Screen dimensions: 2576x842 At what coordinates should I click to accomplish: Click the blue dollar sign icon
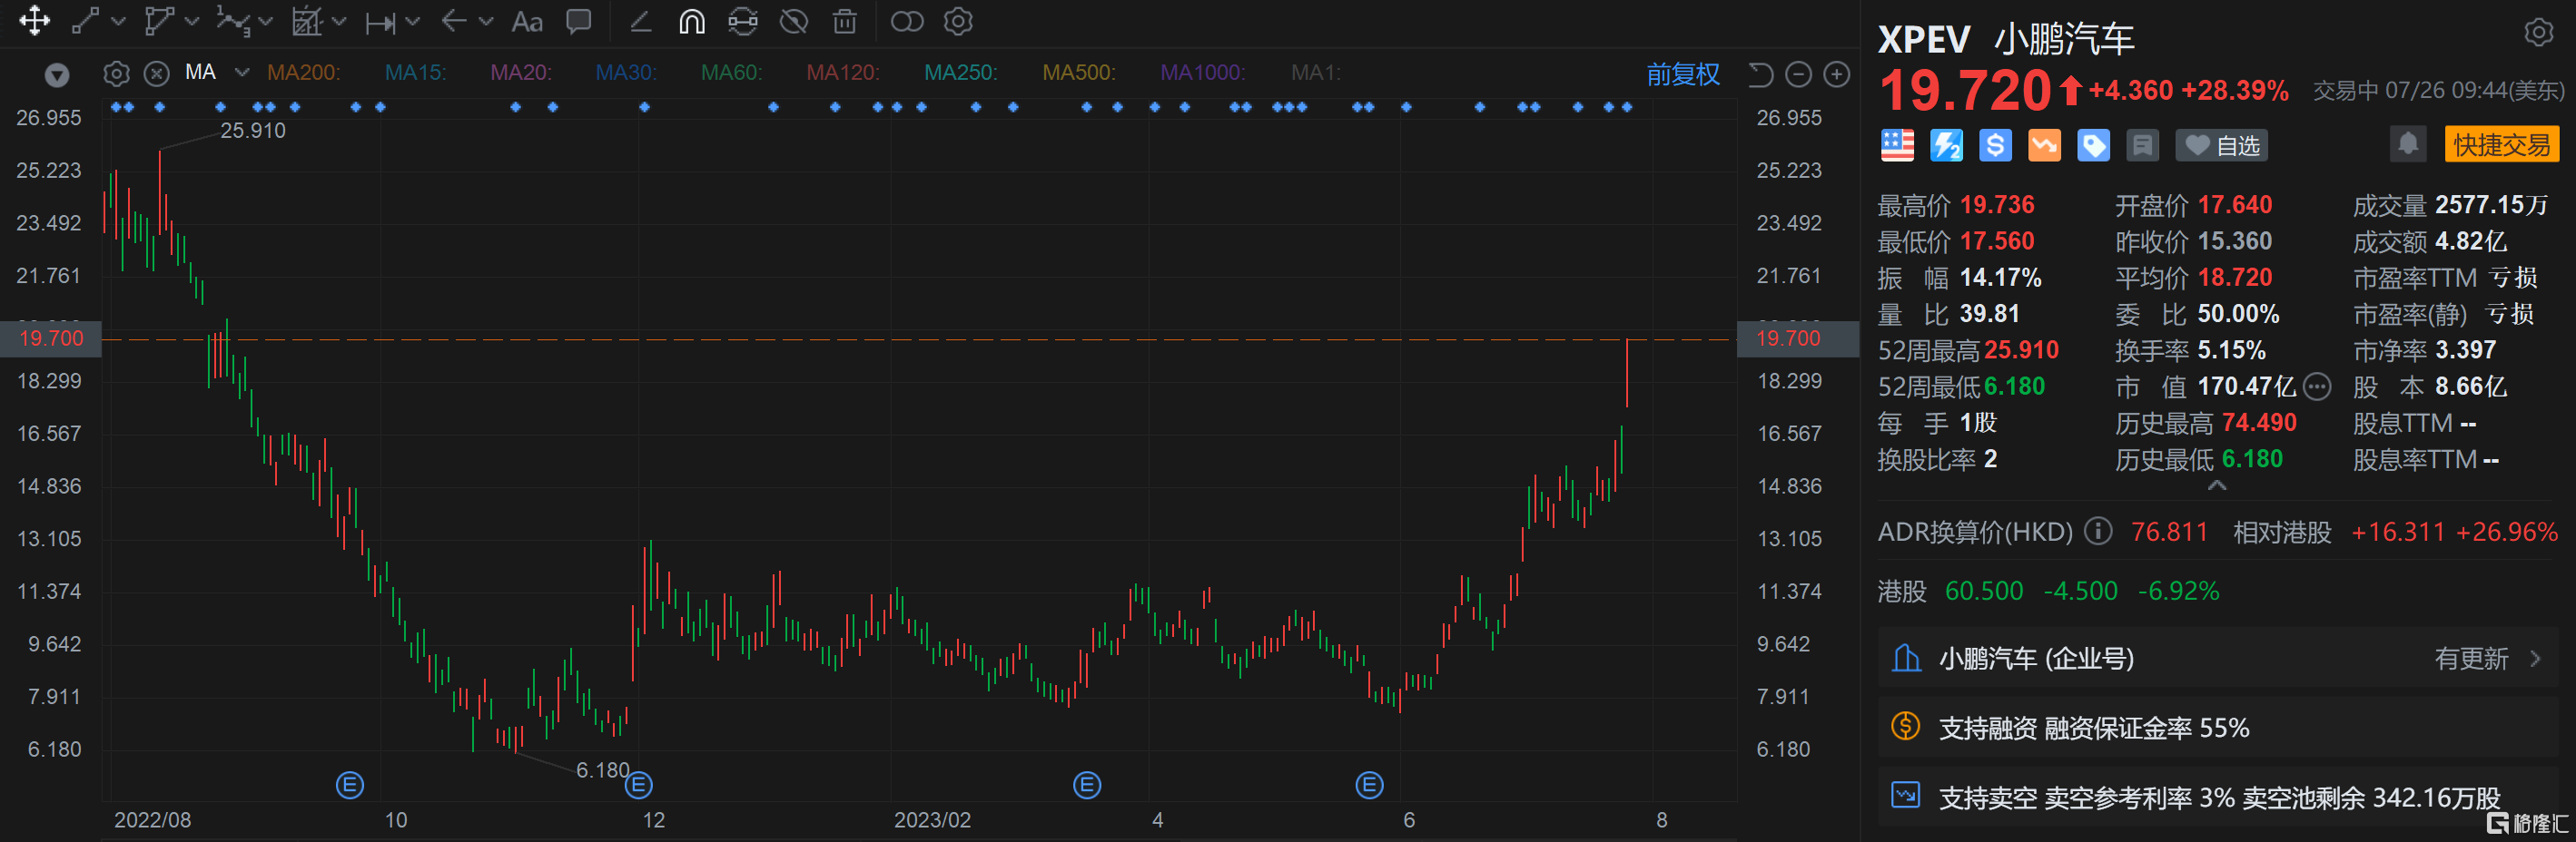[x=1995, y=146]
